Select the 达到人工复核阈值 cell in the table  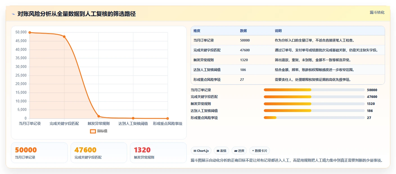click(x=207, y=70)
